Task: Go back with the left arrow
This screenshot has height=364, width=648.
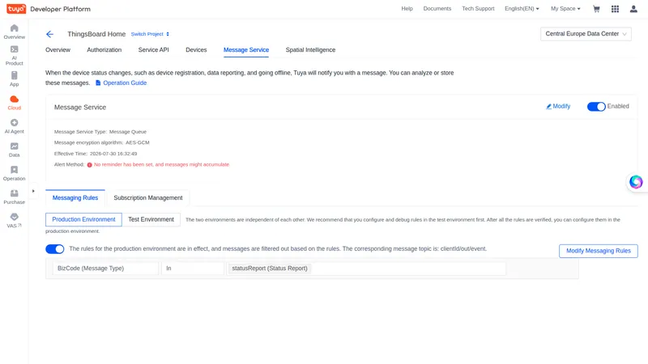Action: pyautogui.click(x=49, y=34)
